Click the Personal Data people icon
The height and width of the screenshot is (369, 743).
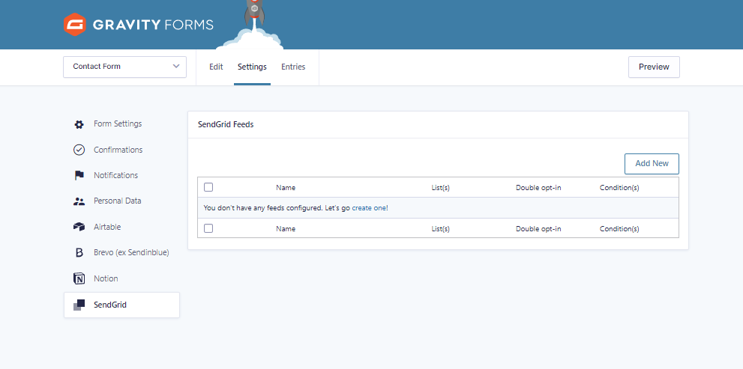[79, 201]
